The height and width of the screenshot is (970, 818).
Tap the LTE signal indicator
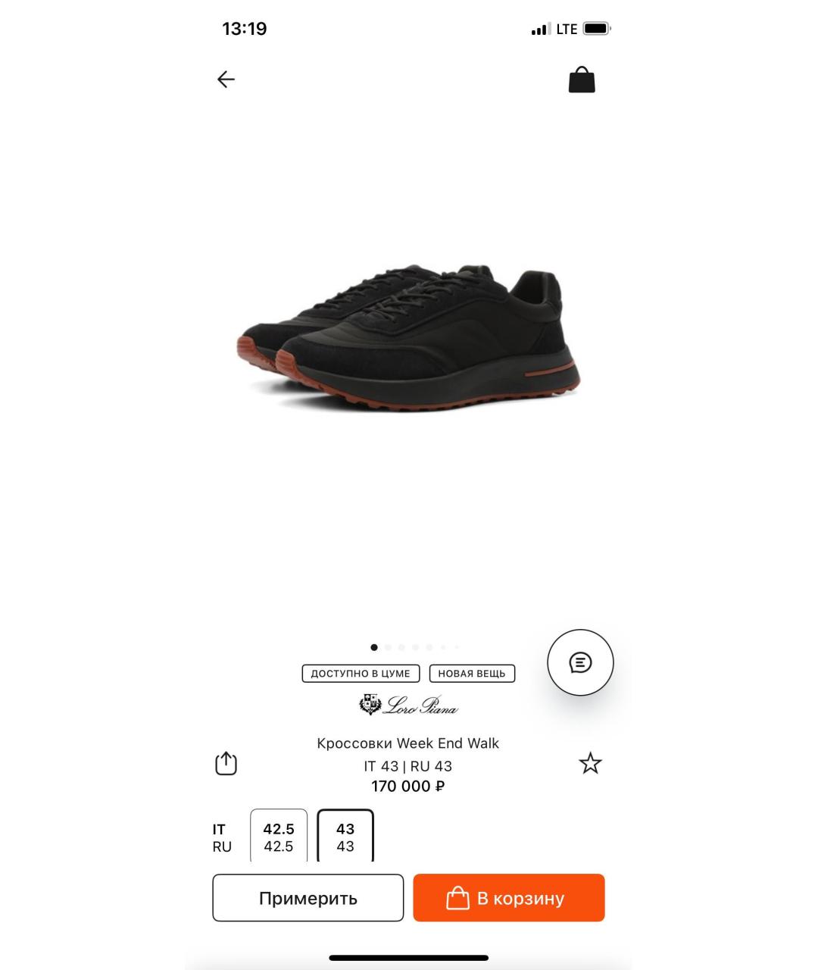point(567,29)
